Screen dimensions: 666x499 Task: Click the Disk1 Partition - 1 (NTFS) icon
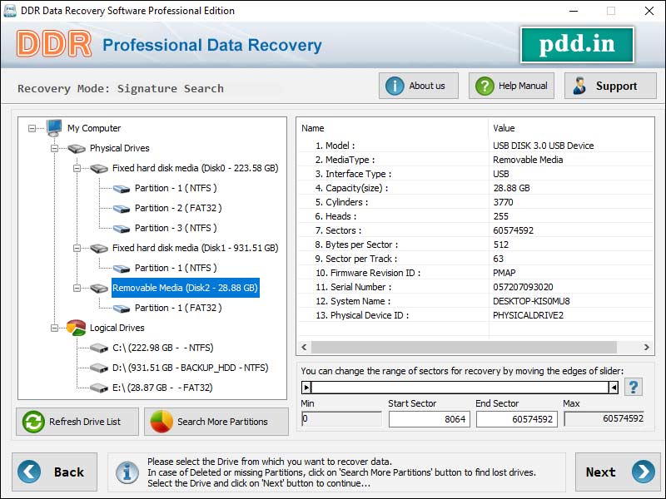(x=122, y=268)
